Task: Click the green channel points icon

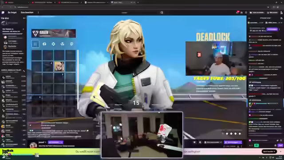Action: [x=256, y=145]
